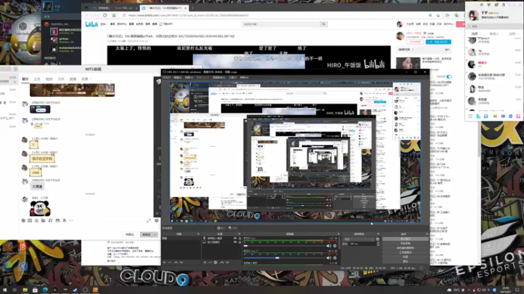Image resolution: width=524 pixels, height=294 pixels.
Task: Add a new source in OBS
Action: coord(205,263)
